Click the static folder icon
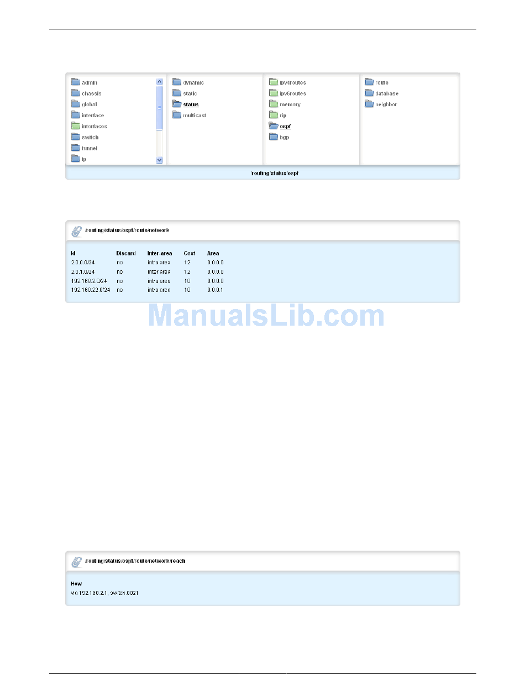 tap(177, 93)
